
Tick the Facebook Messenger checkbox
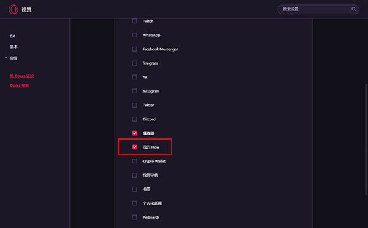135,49
